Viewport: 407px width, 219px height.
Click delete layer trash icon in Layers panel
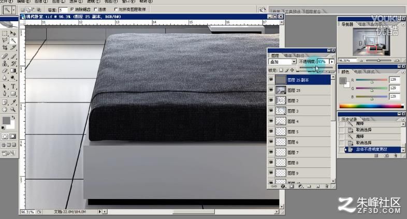click(x=326, y=186)
